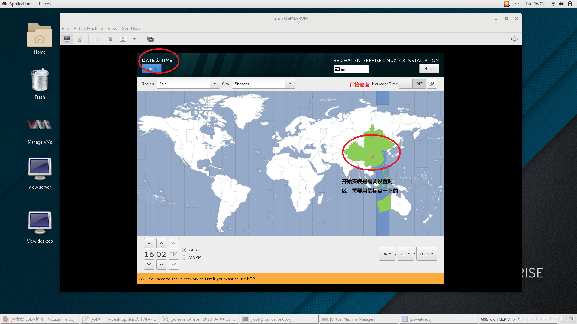
Task: Shut down the virtual machine
Action: 123,39
